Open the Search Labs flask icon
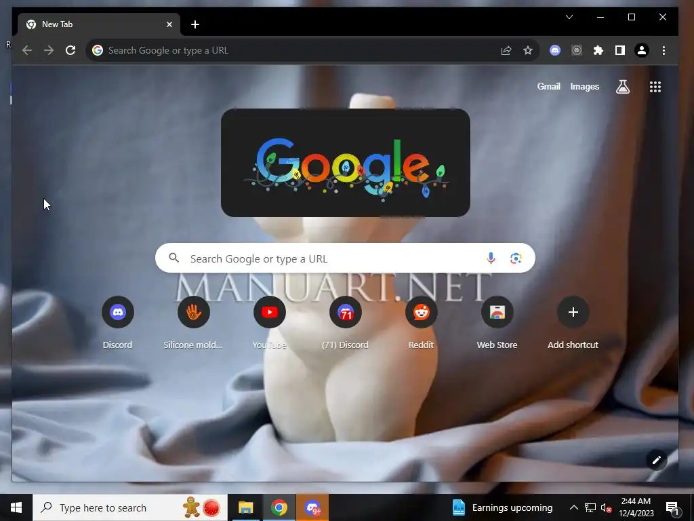This screenshot has height=521, width=694. click(623, 87)
